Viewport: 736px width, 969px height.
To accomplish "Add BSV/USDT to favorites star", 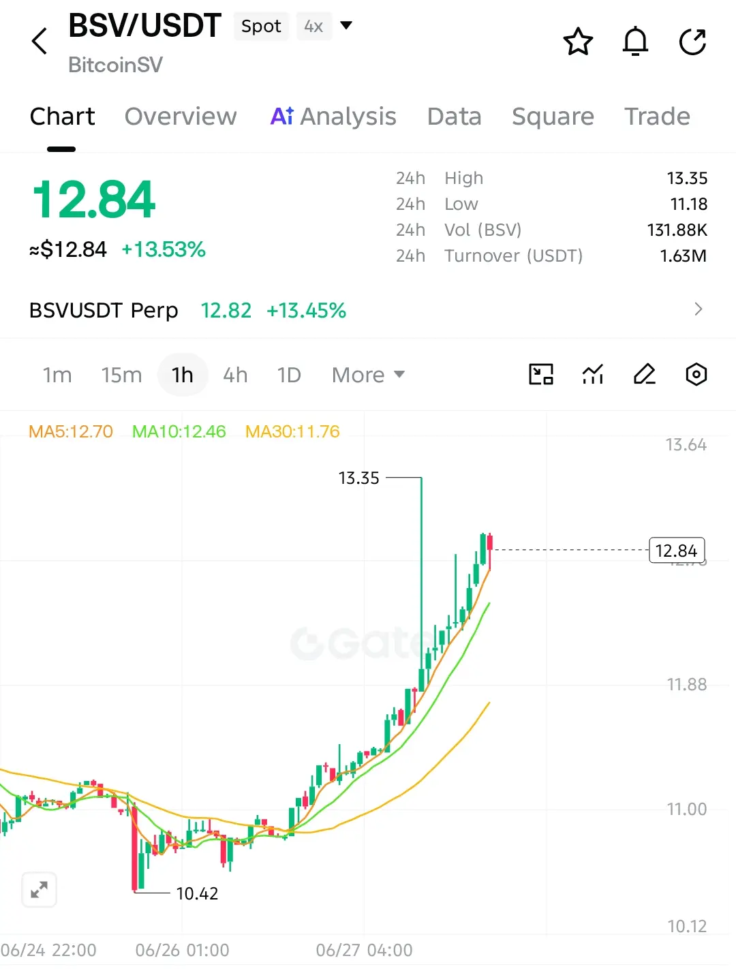I will coord(578,42).
